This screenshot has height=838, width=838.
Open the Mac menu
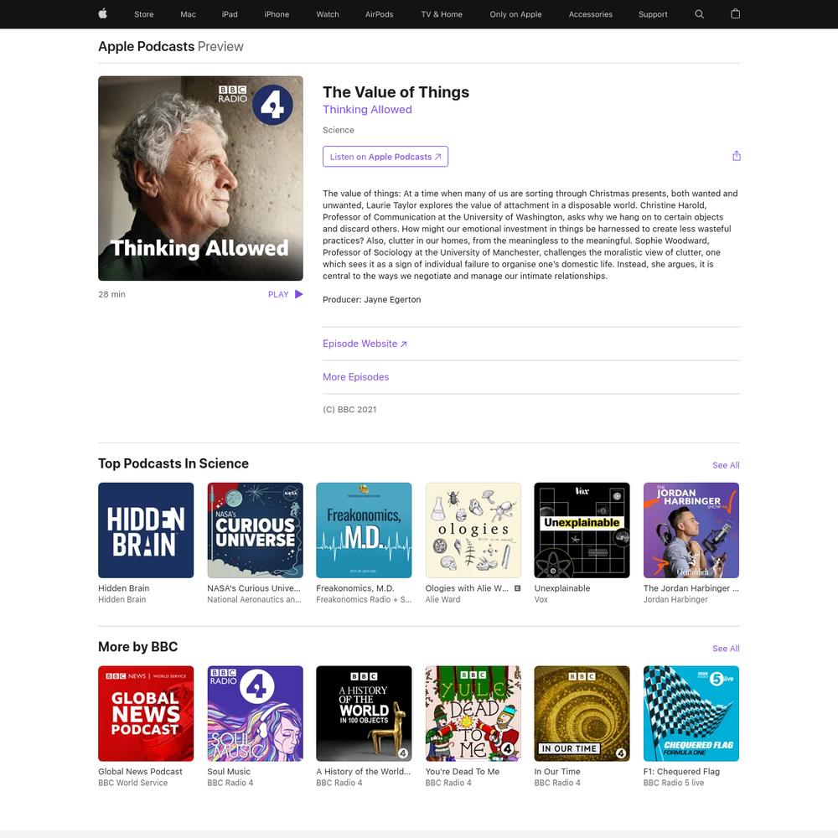click(x=188, y=14)
